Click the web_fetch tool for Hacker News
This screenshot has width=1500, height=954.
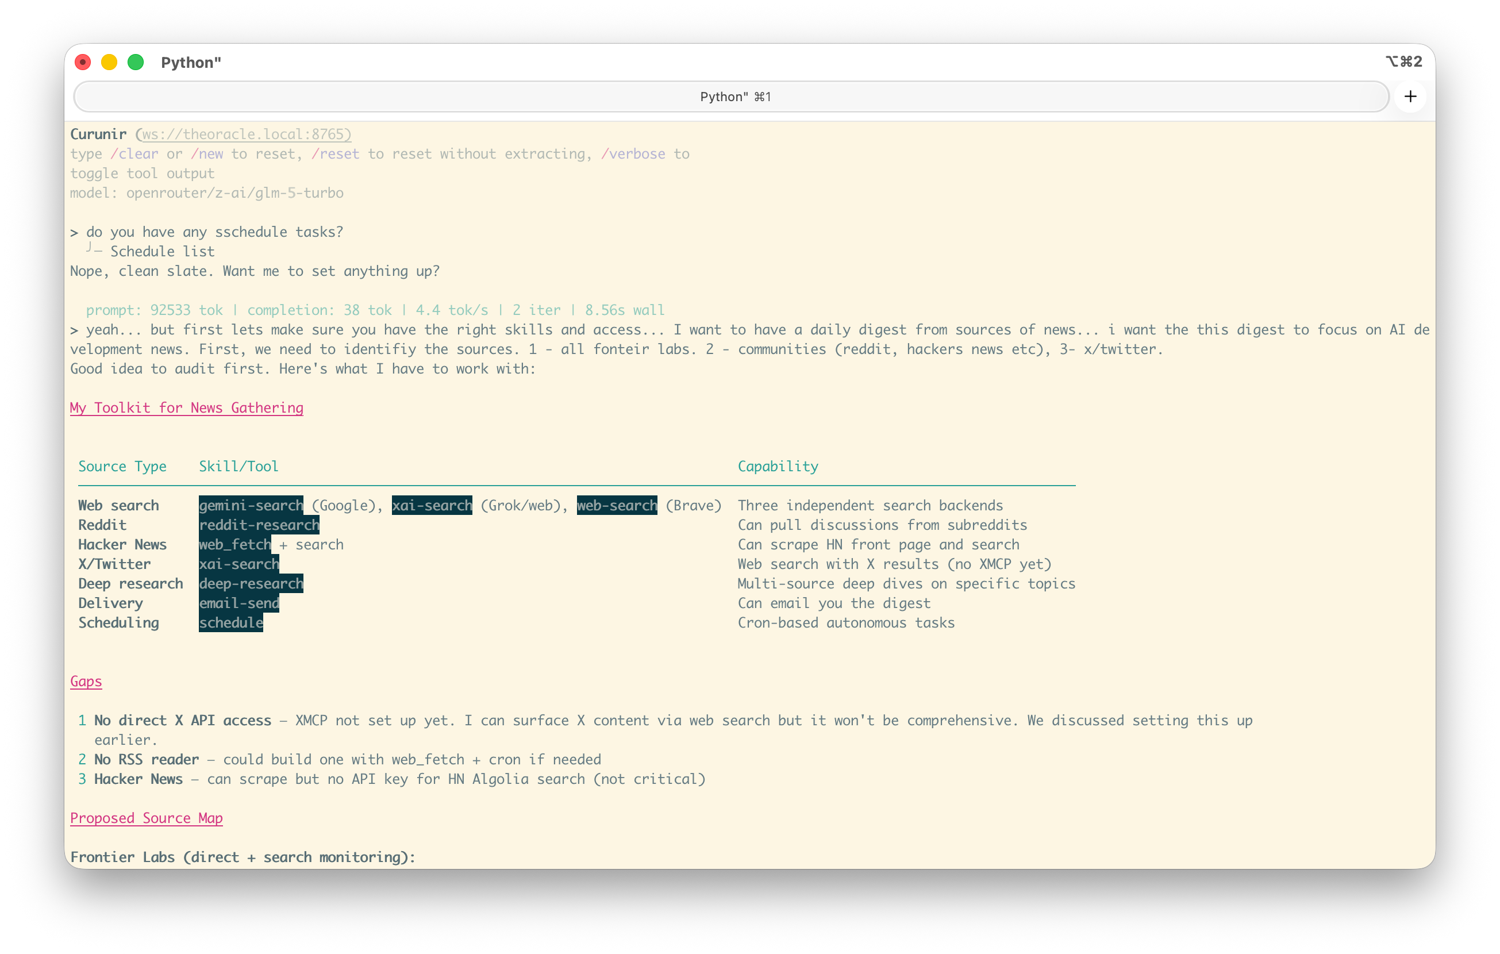234,544
